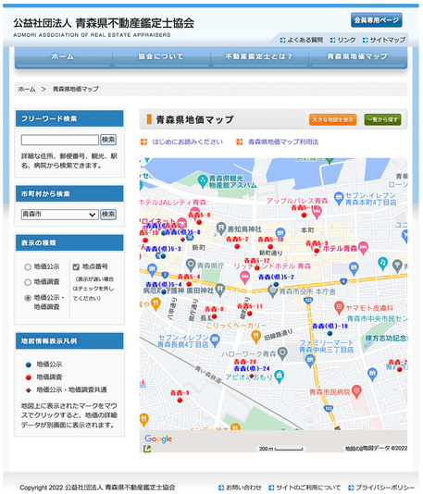Click the blue marker labeled 青森(県)5-4
Viewport: 423px width, 494px height.
164,291
